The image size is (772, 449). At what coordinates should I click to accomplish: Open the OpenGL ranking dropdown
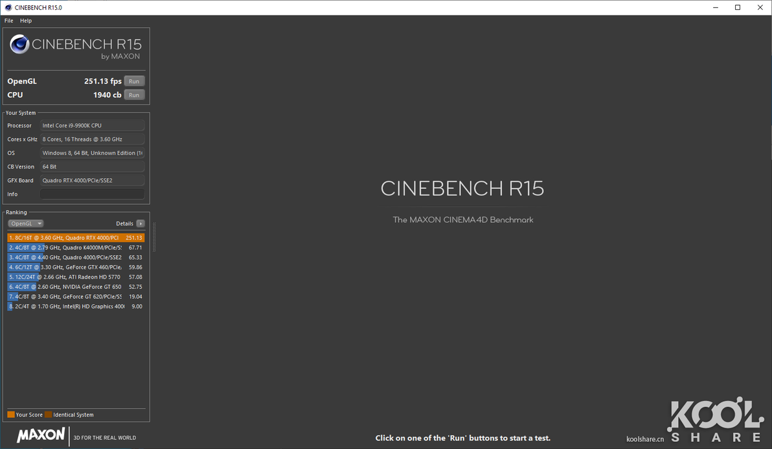(26, 224)
